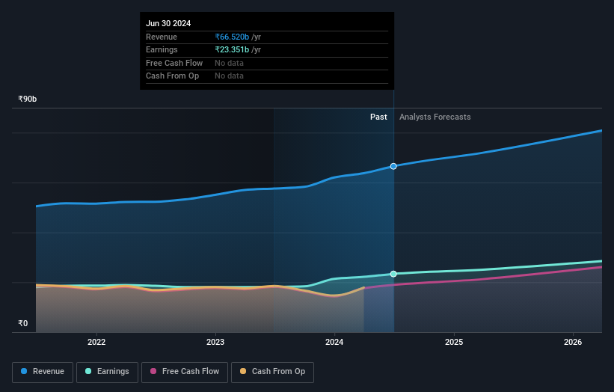
Task: Click the Revenue row label in tooltip
Action: [162, 37]
